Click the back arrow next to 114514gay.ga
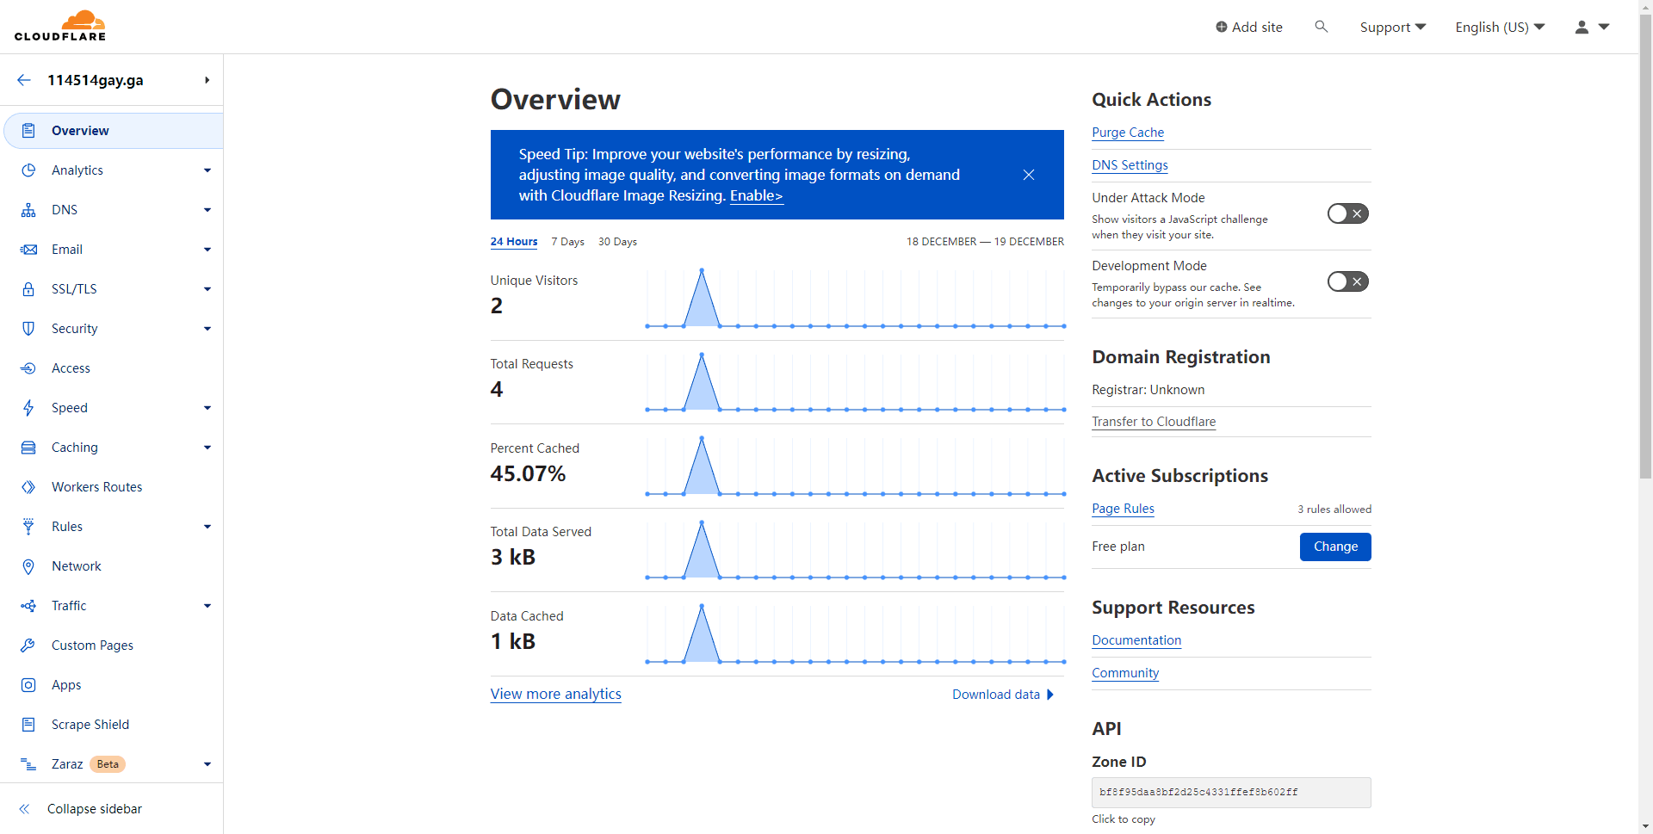The width and height of the screenshot is (1653, 834). (x=24, y=80)
